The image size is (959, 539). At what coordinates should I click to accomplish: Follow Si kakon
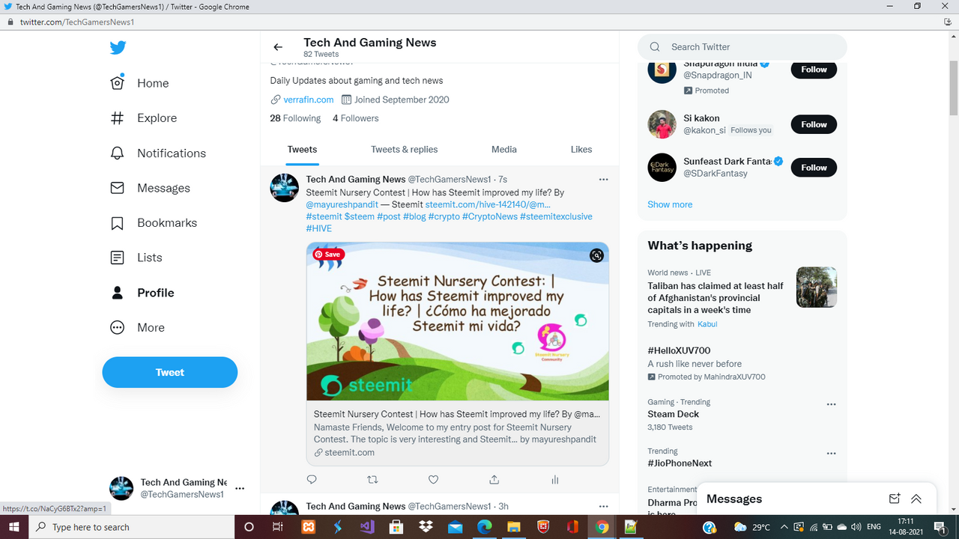(814, 124)
